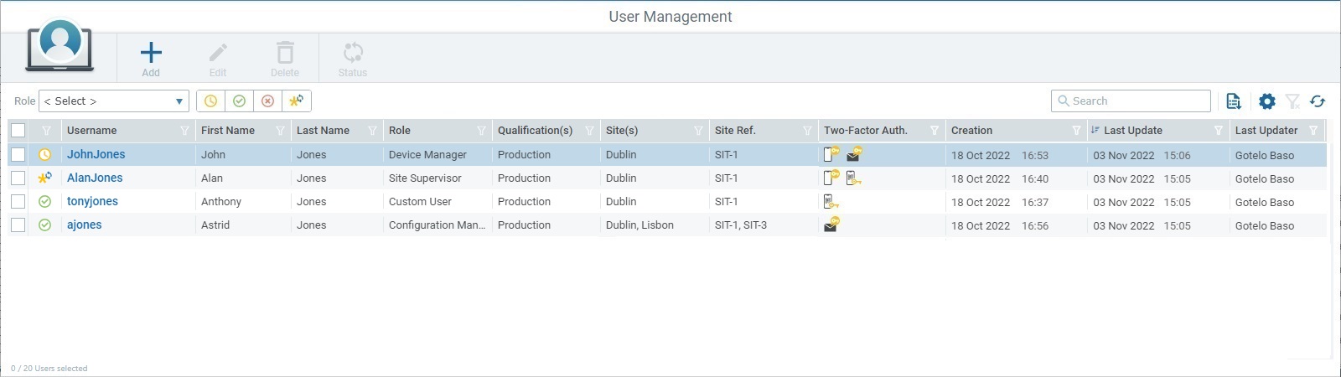Image resolution: width=1341 pixels, height=377 pixels.
Task: Click the refresh list icon
Action: click(x=1318, y=101)
